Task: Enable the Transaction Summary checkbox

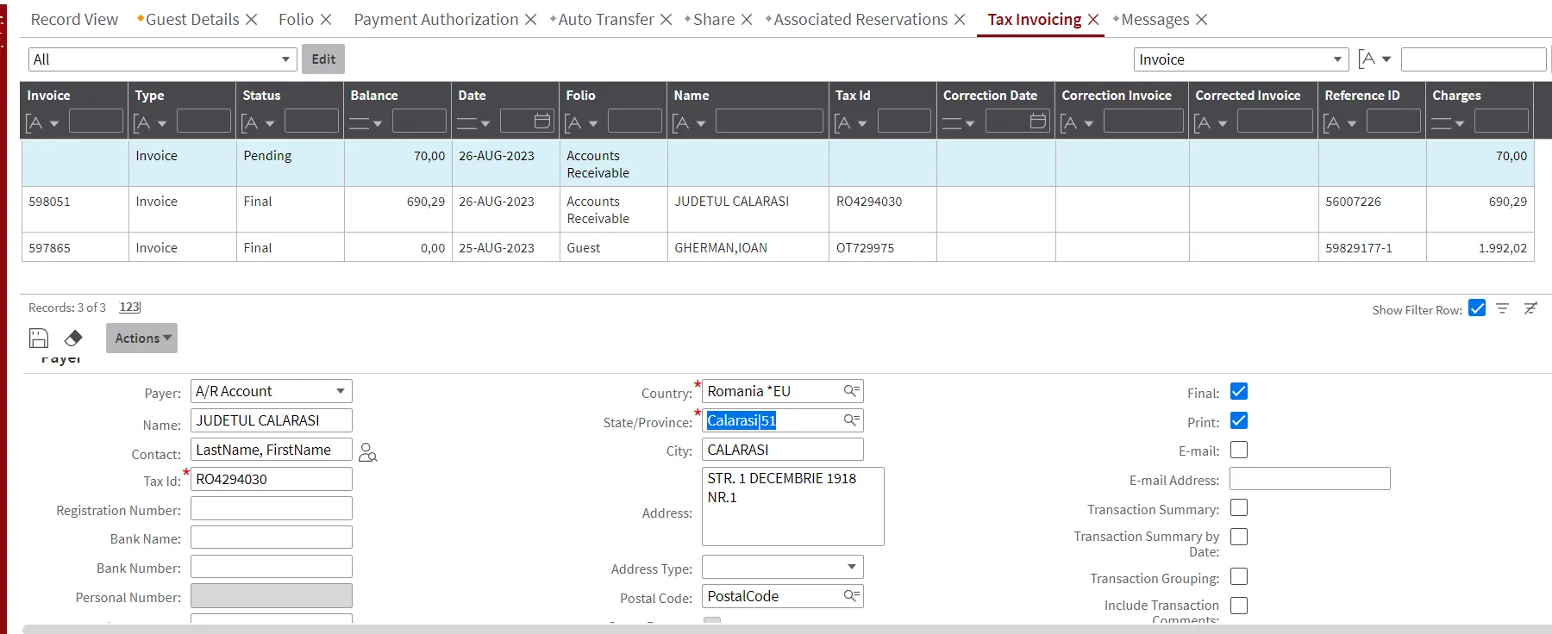Action: pos(1239,508)
